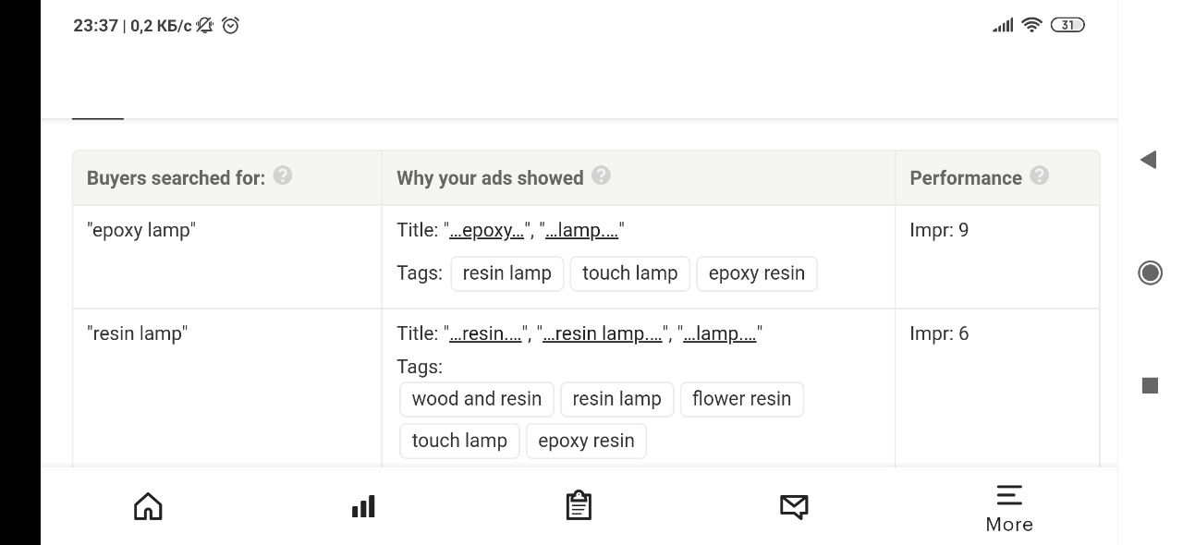Open the Messages envelope icon
Viewport: 1183px width, 545px height.
pyautogui.click(x=794, y=506)
